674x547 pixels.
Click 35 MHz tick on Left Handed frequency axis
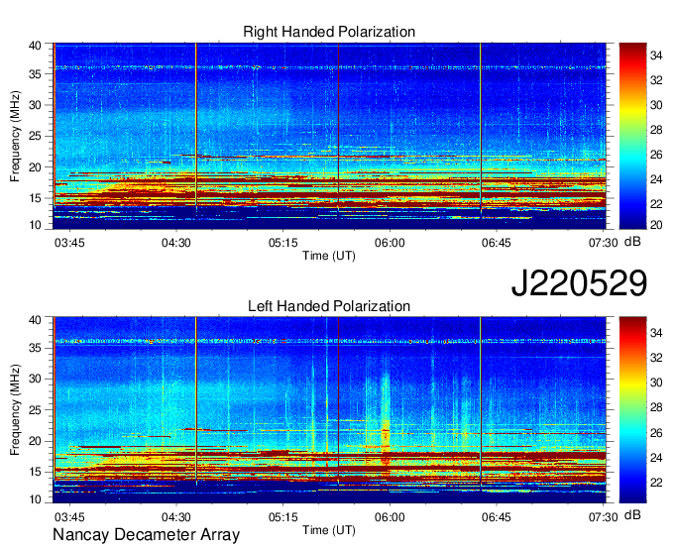(x=35, y=348)
